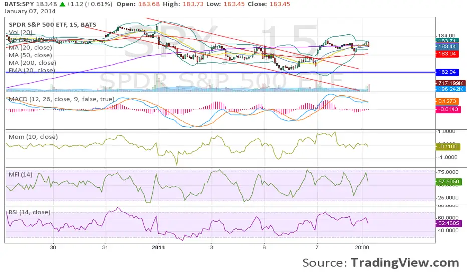
Task: Click the 3 date on time axis
Action: (x=211, y=247)
